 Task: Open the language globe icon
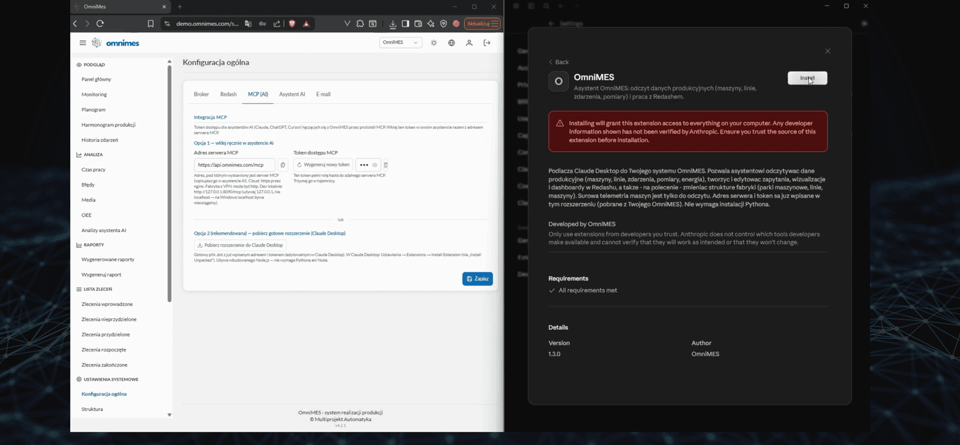click(451, 43)
